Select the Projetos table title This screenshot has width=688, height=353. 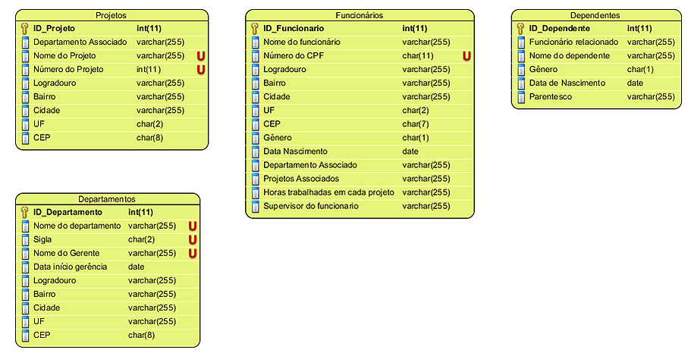pyautogui.click(x=112, y=15)
